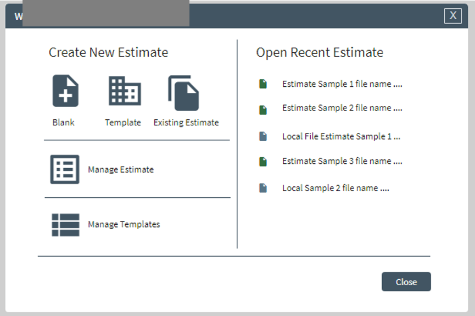Click the Existing Estimate copy icon
The width and height of the screenshot is (475, 316).
pyautogui.click(x=184, y=93)
